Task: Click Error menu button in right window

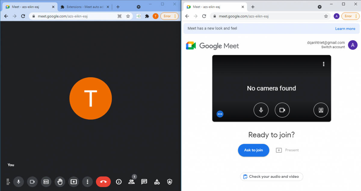Action: 350,16
